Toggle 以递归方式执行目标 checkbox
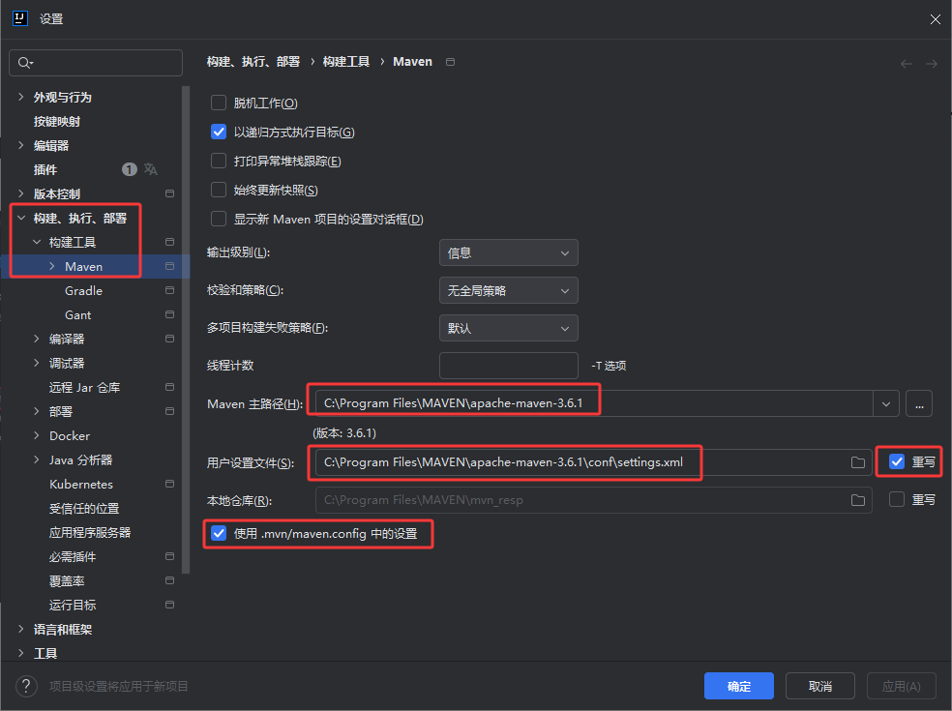This screenshot has width=952, height=711. pyautogui.click(x=219, y=133)
